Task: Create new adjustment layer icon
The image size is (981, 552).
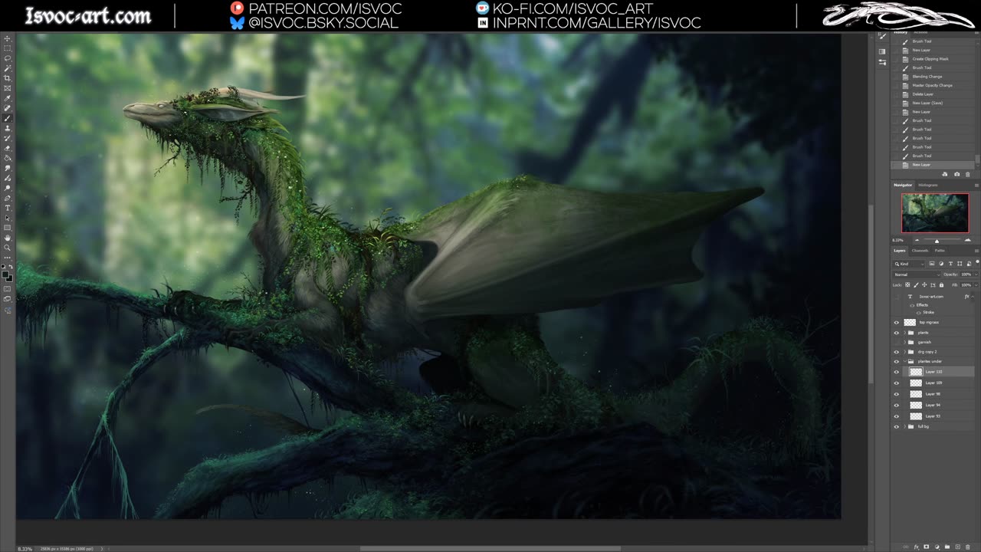Action: (x=937, y=547)
